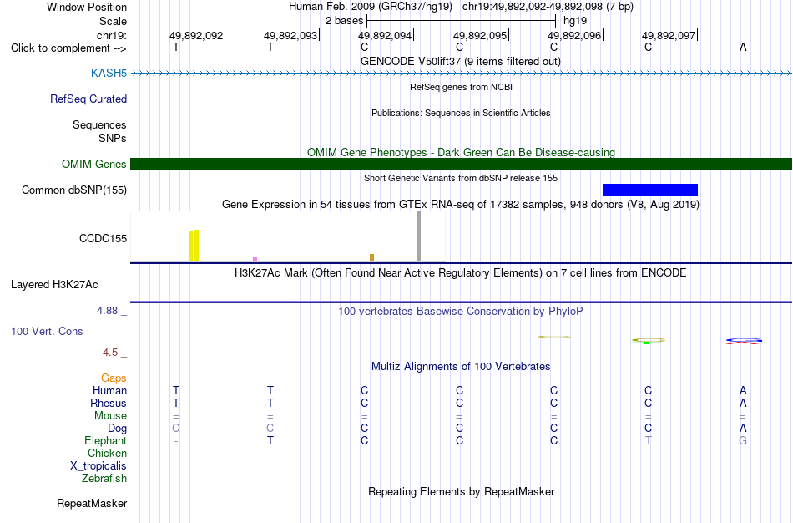The height and width of the screenshot is (523, 793).
Task: Click the 'Click to complement -->' label
Action: [x=68, y=48]
